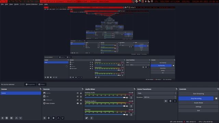Select the Webcam source row
This screenshot has width=219, height=123.
pos(63,100)
